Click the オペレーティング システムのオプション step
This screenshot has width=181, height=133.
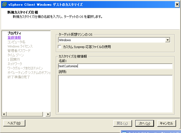29,72
